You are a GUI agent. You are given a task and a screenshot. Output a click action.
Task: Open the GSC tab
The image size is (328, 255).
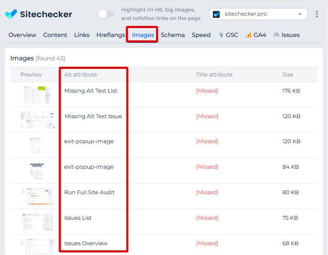coord(228,35)
